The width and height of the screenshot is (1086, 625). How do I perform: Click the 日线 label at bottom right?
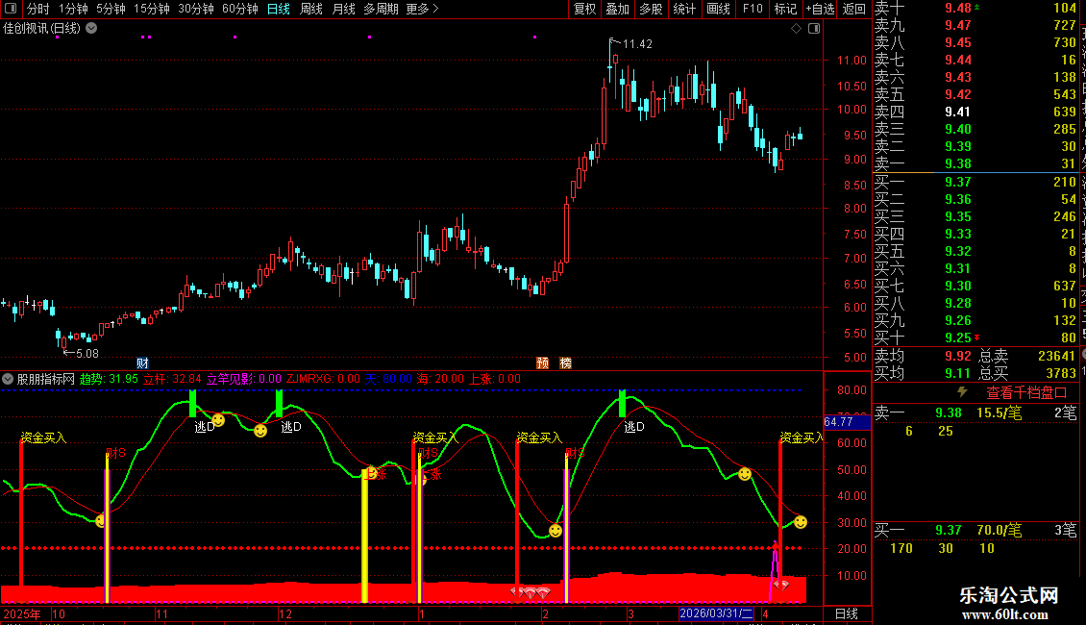click(847, 613)
